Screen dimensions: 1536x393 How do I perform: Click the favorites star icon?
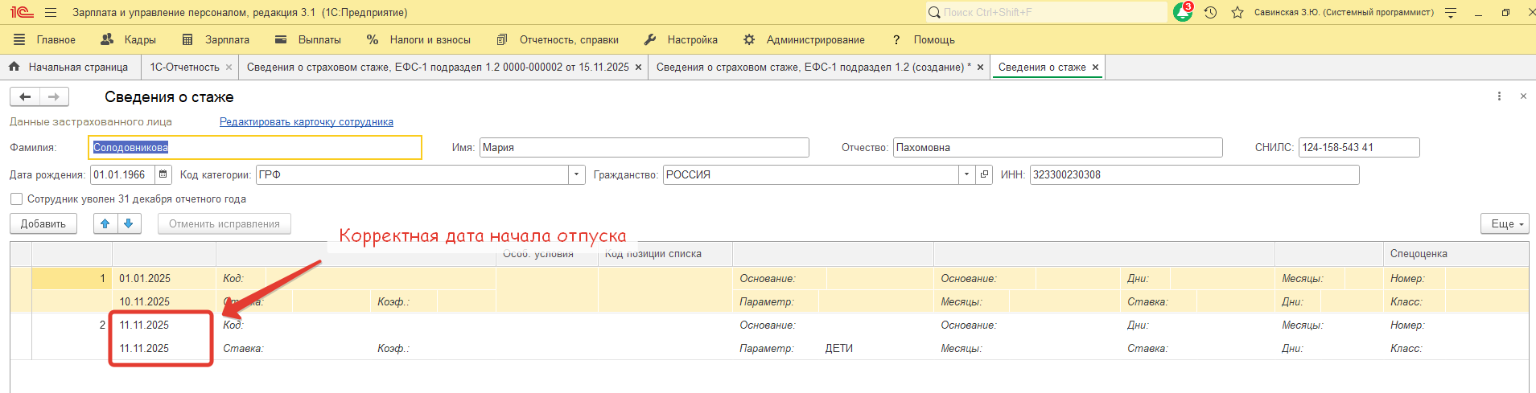(1237, 13)
